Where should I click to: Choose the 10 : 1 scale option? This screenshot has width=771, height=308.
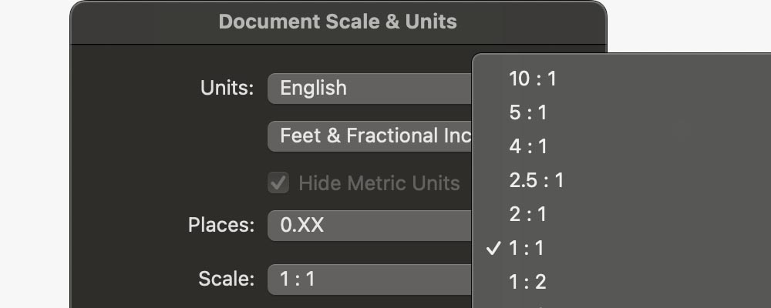[533, 79]
